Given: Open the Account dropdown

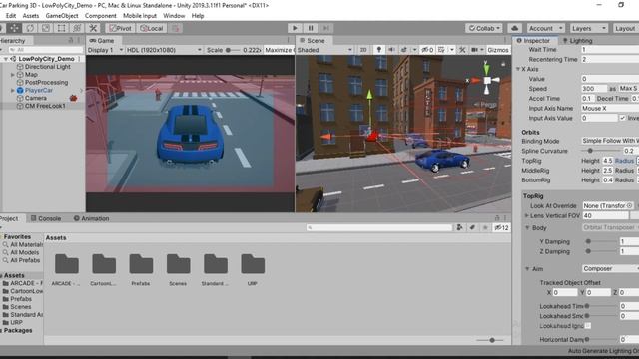Looking at the screenshot, I should tap(545, 28).
